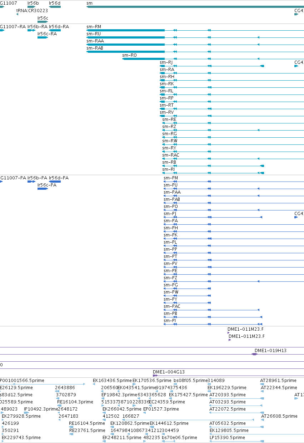Open the Ir56b-PA CDS label
Screen dimensions: 304x443
click(x=38, y=178)
